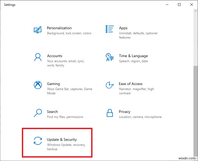Click the scrollbar down arrow

click(196, 159)
